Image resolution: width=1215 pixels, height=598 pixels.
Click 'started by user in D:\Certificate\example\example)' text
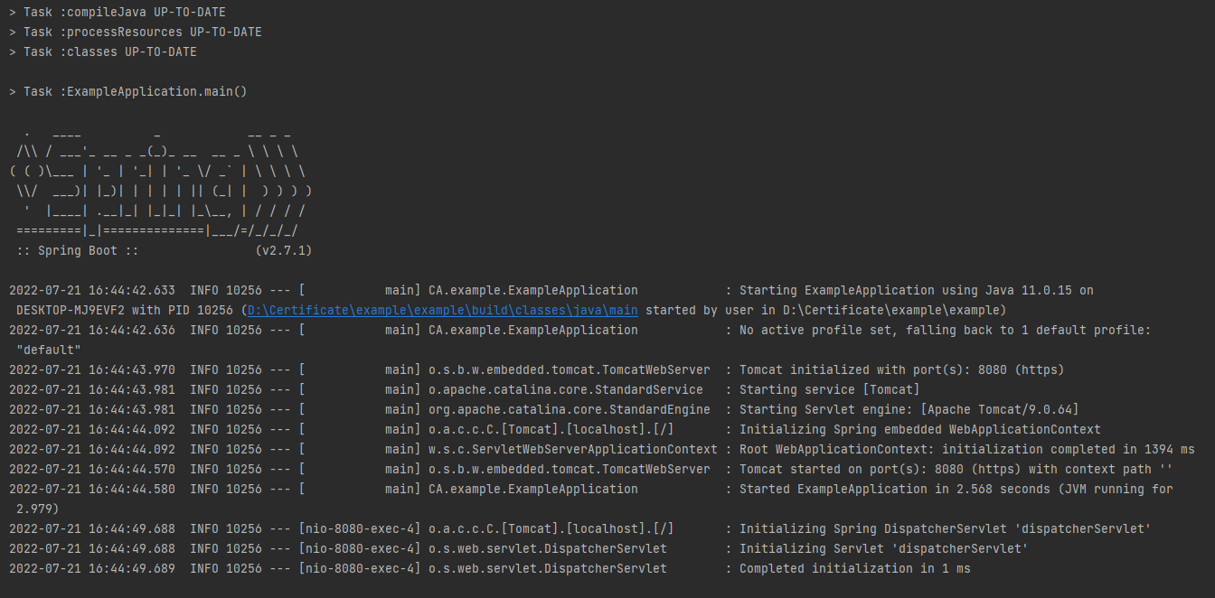pos(826,310)
